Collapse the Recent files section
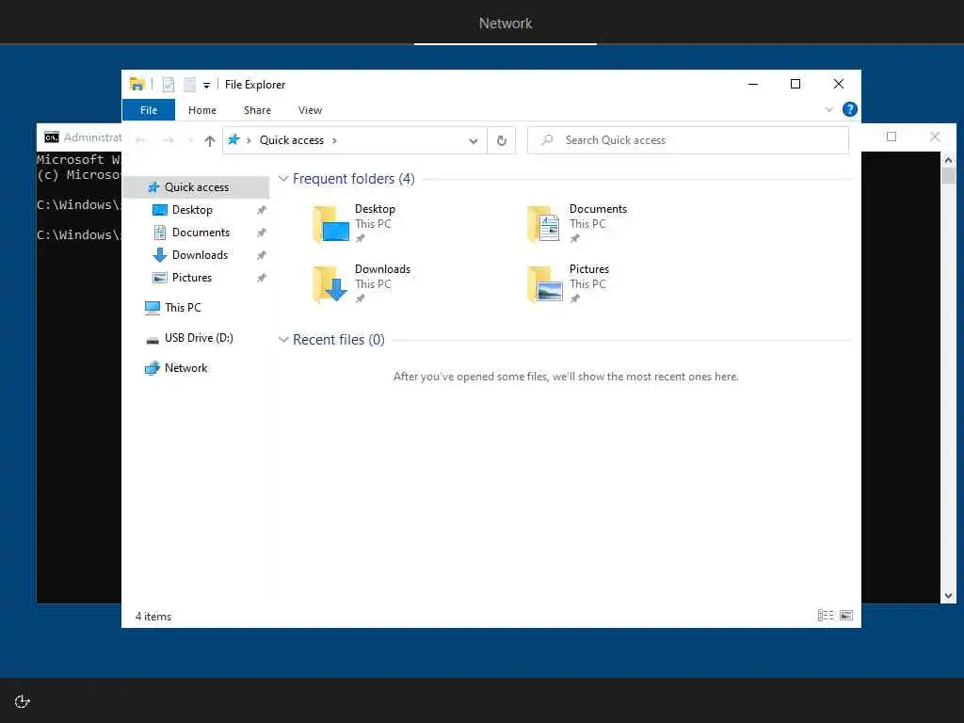Viewport: 964px width, 723px height. tap(283, 340)
